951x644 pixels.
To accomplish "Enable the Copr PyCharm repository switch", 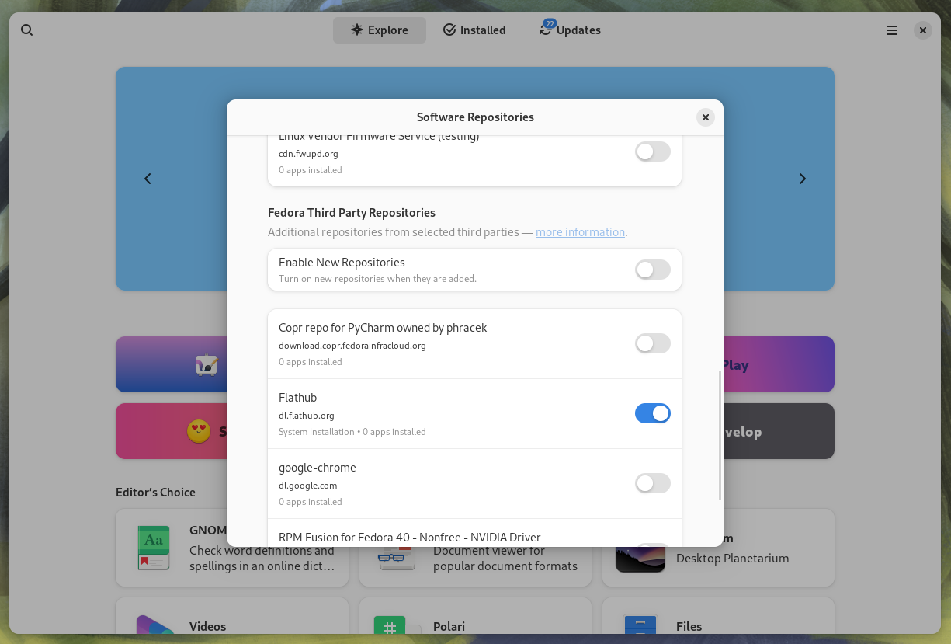I will pyautogui.click(x=653, y=343).
